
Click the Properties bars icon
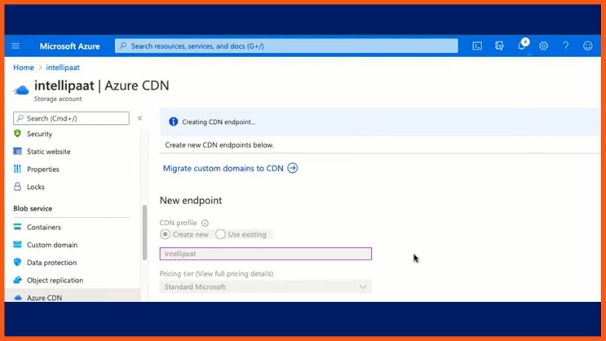click(18, 169)
